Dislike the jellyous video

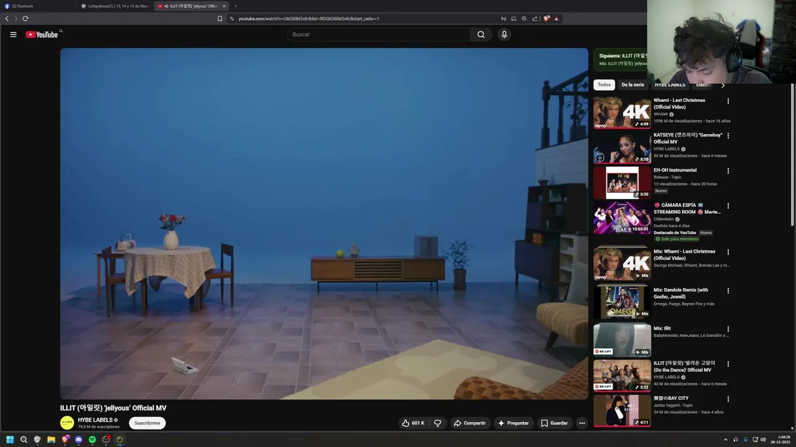coord(438,423)
